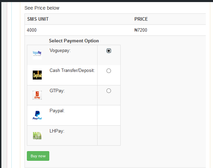
Task: Click the GTPay logo icon
Action: [37, 95]
